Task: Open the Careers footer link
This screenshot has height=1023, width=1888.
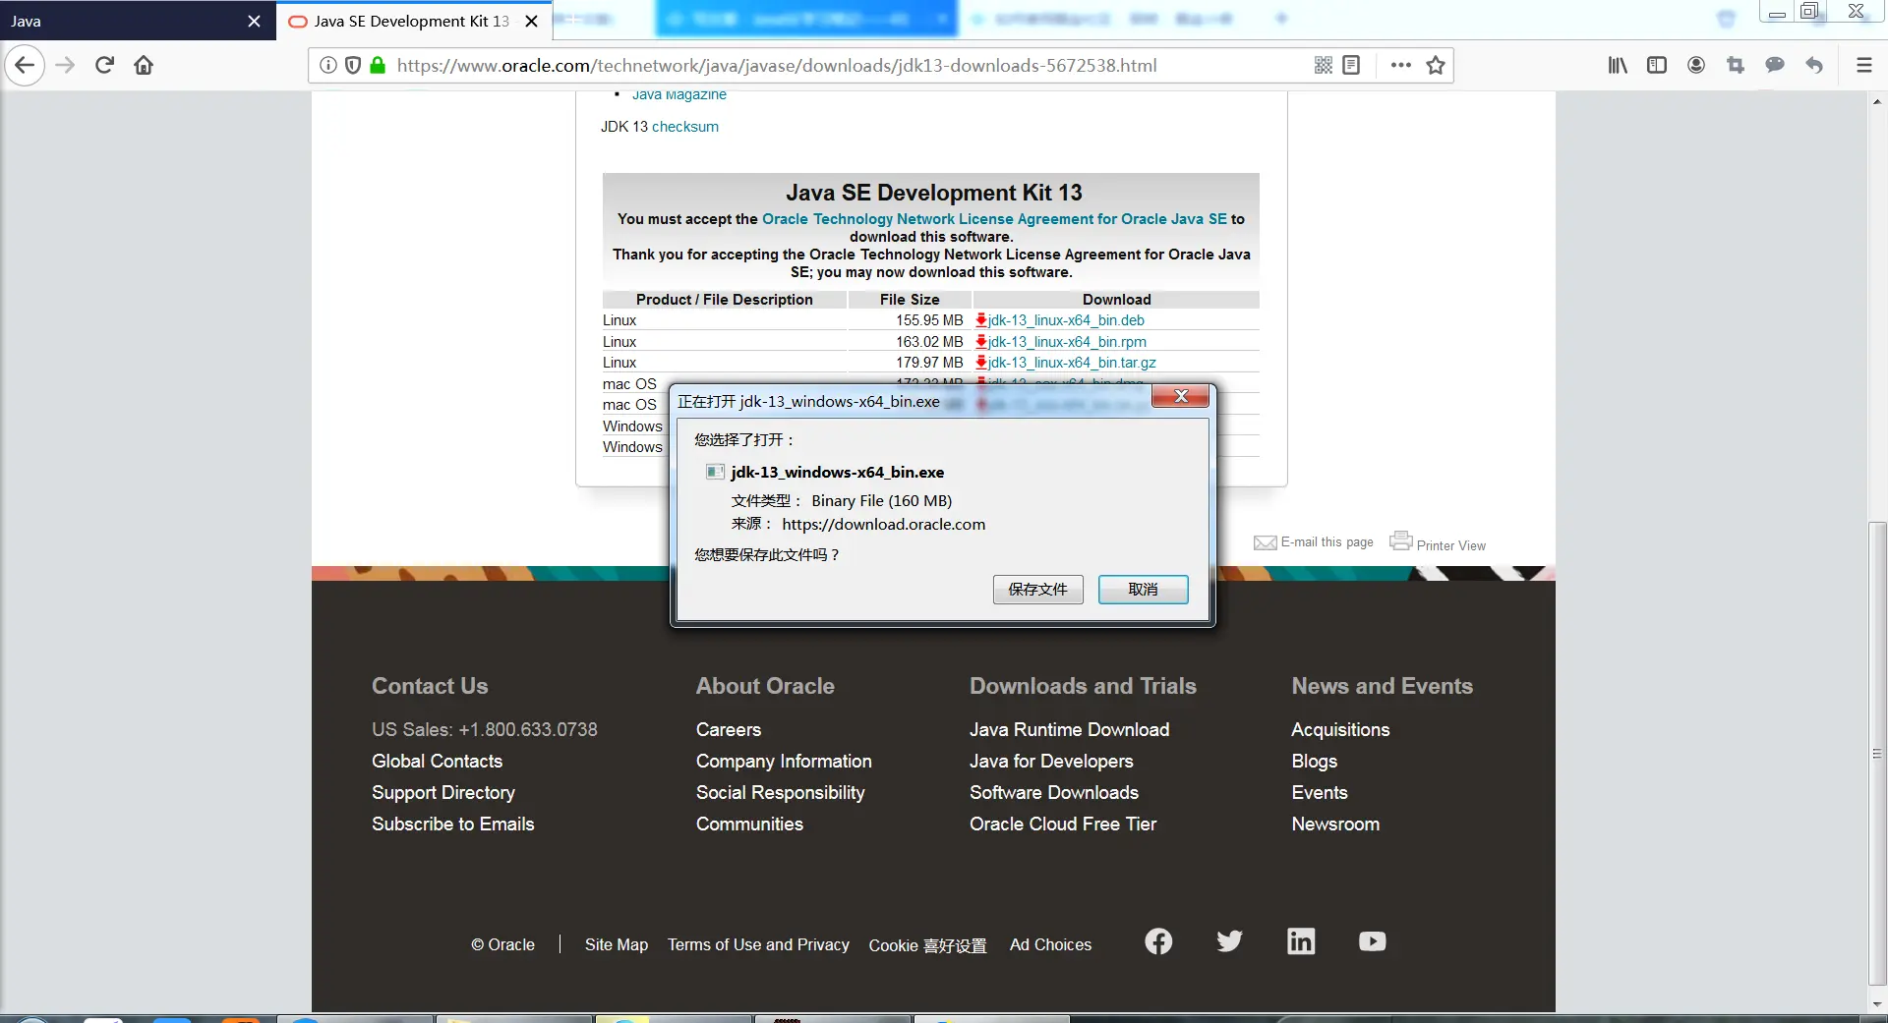Action: 729,730
